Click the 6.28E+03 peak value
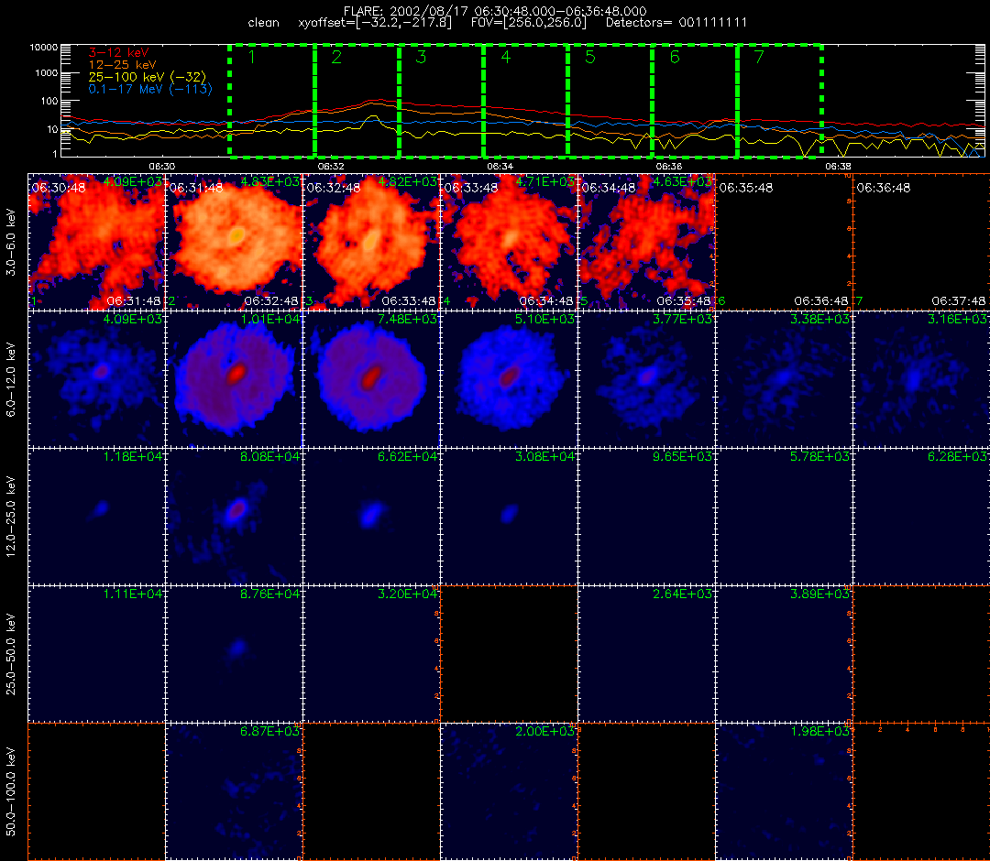 point(957,457)
